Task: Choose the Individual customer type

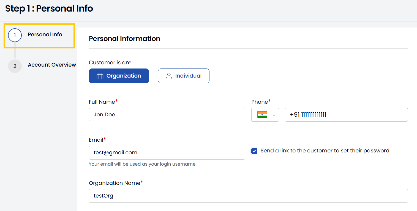Action: point(184,76)
